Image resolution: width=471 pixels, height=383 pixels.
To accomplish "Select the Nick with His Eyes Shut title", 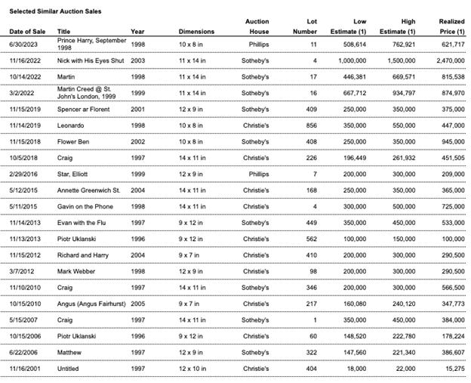I will pyautogui.click(x=91, y=60).
